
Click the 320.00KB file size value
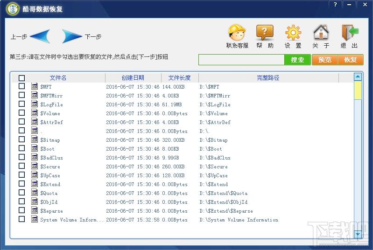(x=173, y=140)
